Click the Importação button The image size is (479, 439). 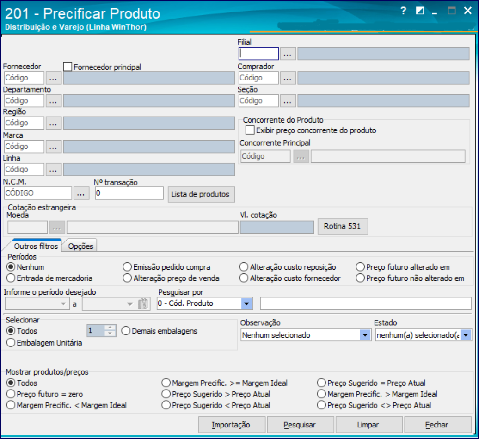(232, 425)
